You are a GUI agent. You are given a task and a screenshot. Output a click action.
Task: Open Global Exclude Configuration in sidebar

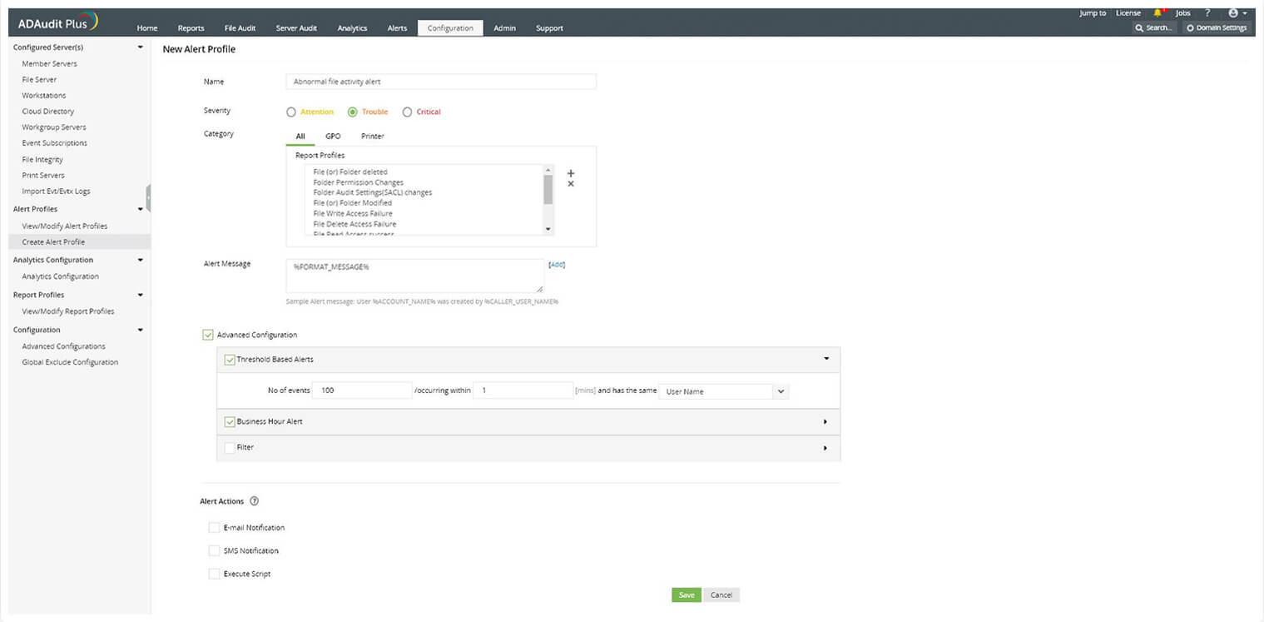tap(70, 362)
